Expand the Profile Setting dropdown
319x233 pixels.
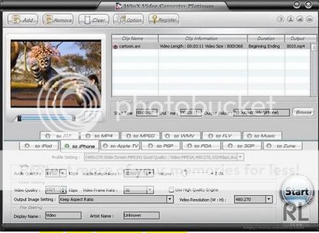tap(241, 157)
